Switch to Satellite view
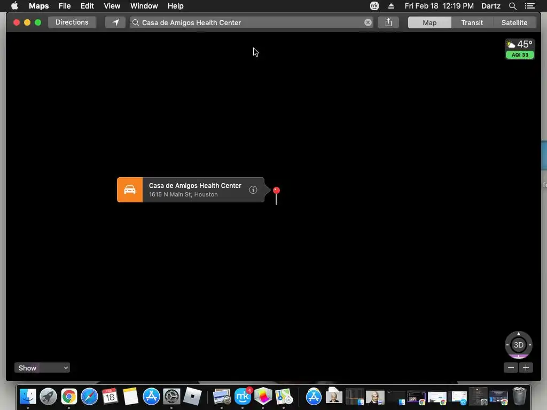Image resolution: width=547 pixels, height=410 pixels. pyautogui.click(x=514, y=22)
